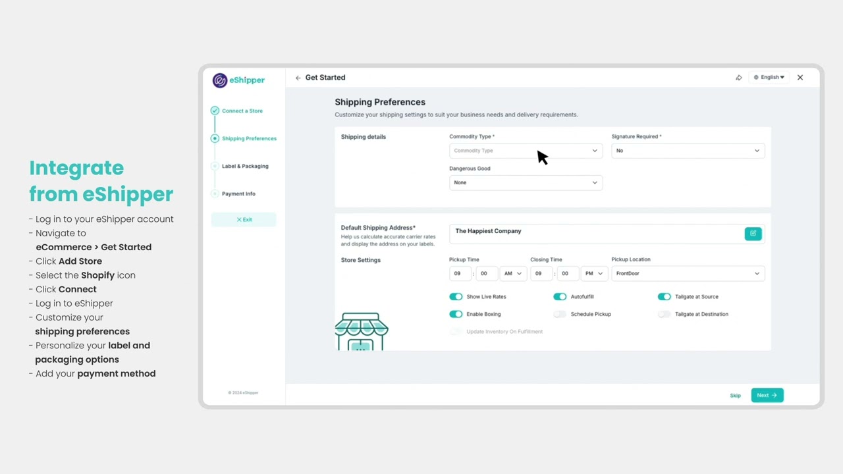Image resolution: width=843 pixels, height=474 pixels.
Task: Go to Connect a Store step
Action: pos(242,111)
